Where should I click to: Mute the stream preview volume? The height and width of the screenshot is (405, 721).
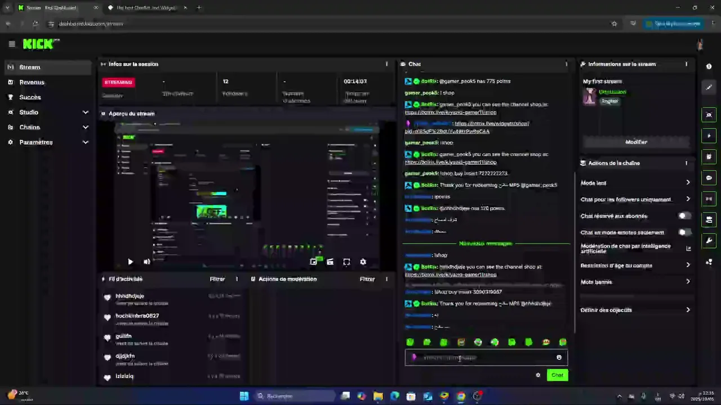147,262
